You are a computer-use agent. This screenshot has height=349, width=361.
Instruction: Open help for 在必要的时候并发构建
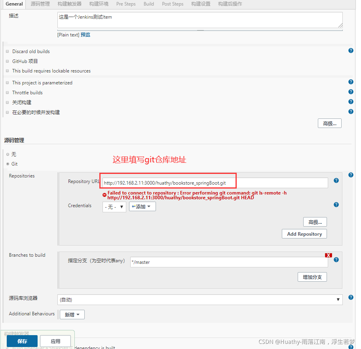(351, 111)
